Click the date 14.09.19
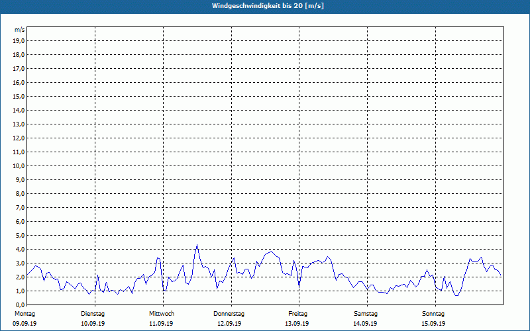530x331 pixels. pos(365,324)
